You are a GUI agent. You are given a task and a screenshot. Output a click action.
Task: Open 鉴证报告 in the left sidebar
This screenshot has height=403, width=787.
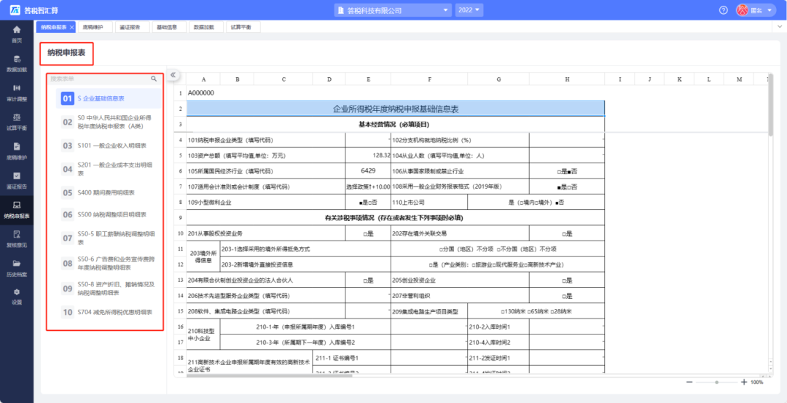point(17,181)
